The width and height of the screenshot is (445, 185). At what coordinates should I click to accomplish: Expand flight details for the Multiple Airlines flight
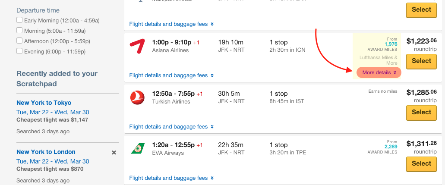coord(171,24)
